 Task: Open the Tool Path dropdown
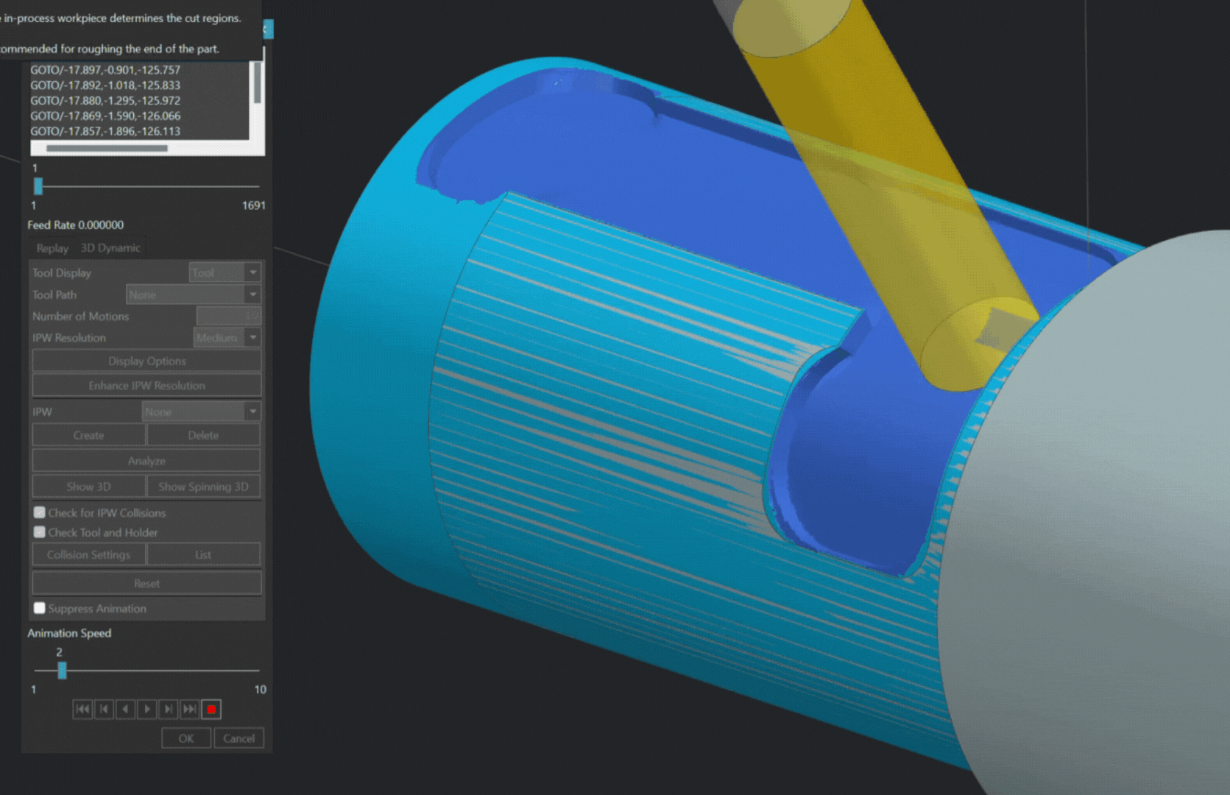point(252,294)
